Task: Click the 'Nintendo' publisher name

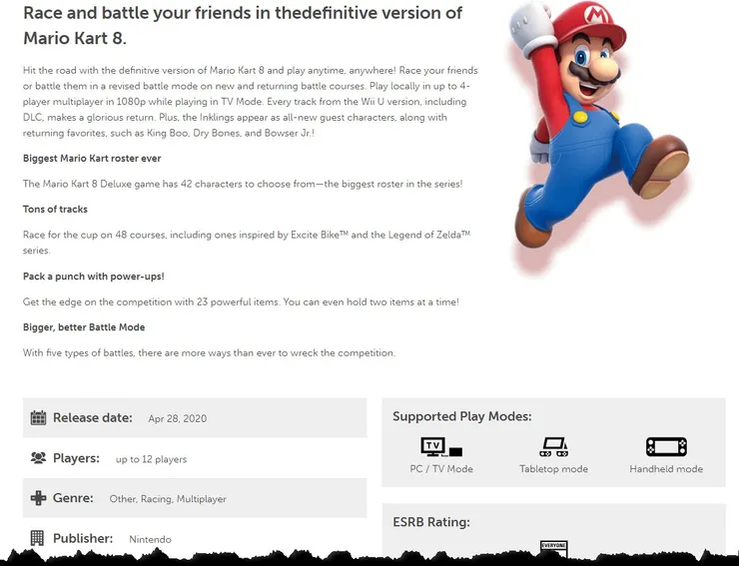Action: coord(150,539)
